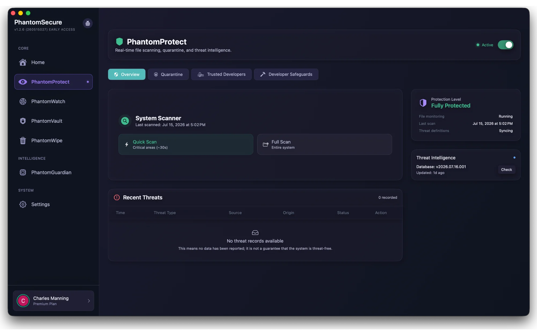Click the empty inbox tray icon
Image resolution: width=537 pixels, height=335 pixels.
255,233
